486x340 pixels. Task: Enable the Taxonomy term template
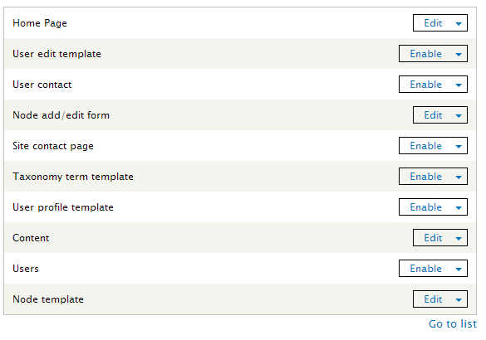click(x=425, y=177)
